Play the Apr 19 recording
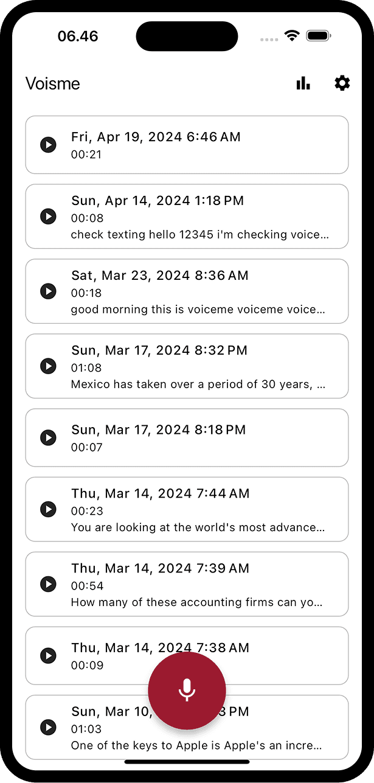 (48, 145)
